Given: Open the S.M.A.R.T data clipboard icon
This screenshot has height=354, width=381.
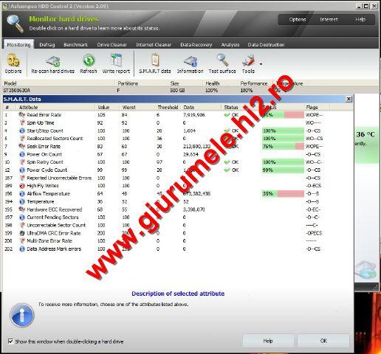Looking at the screenshot, I should 155,60.
